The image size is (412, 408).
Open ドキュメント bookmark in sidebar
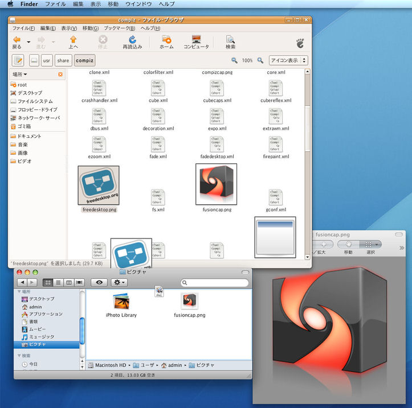(x=26, y=136)
